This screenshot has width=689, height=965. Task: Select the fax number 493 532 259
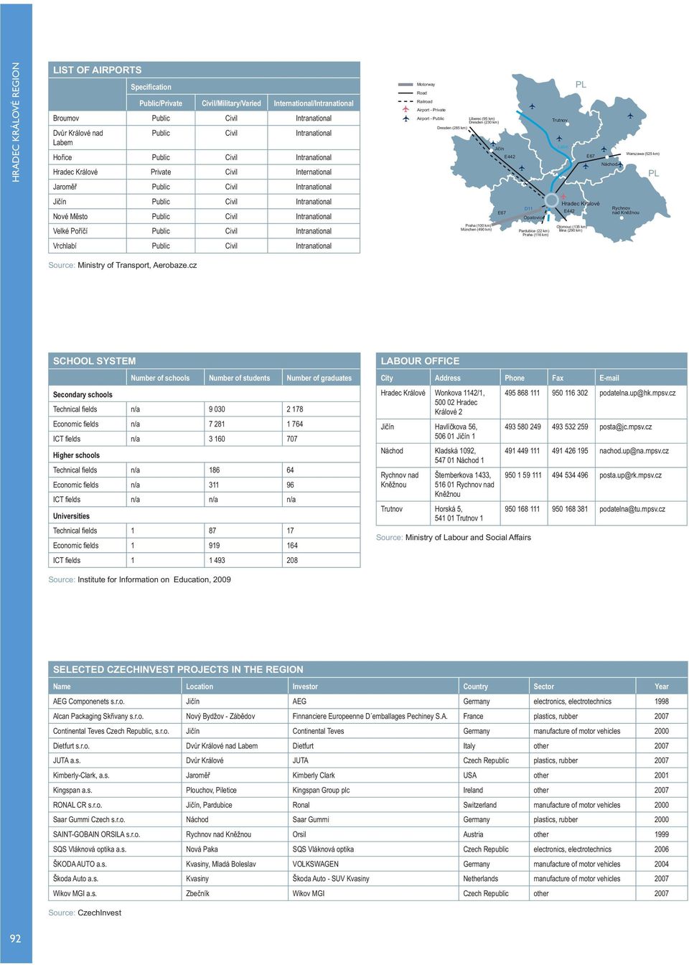pyautogui.click(x=570, y=427)
